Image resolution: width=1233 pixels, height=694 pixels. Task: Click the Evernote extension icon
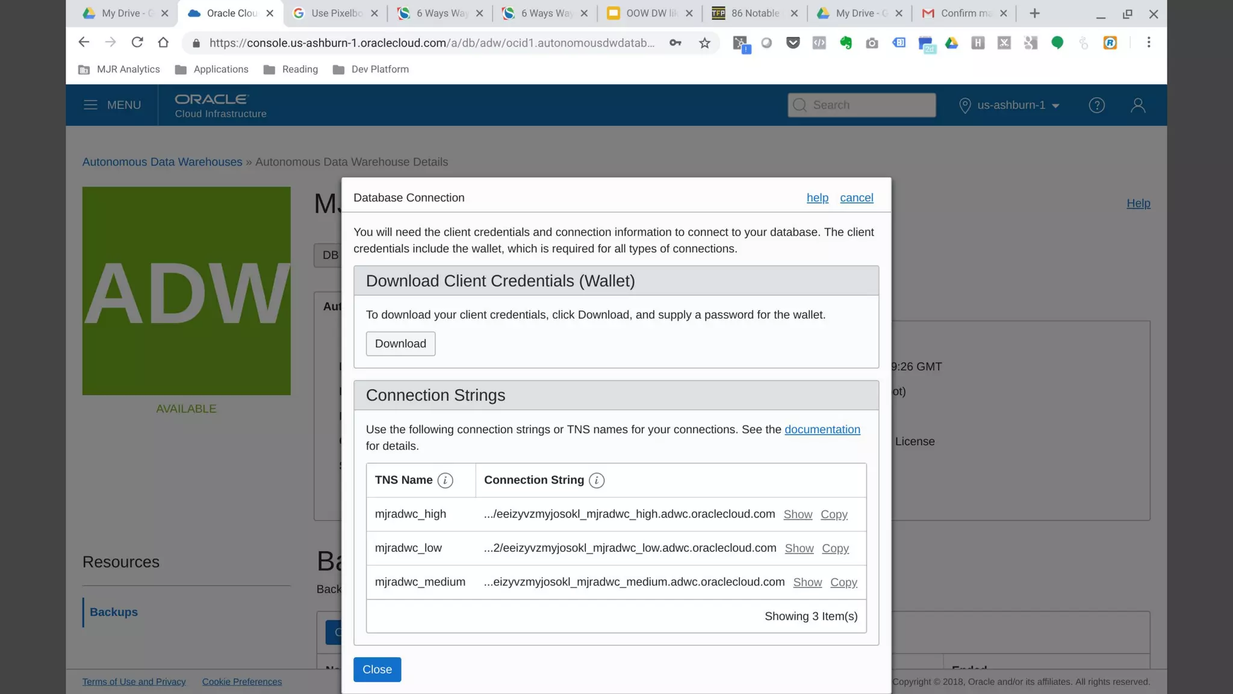click(845, 43)
